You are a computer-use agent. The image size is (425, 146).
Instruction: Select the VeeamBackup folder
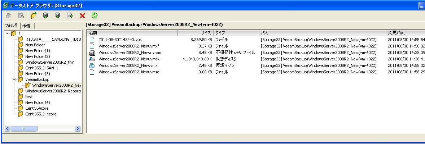(37, 79)
